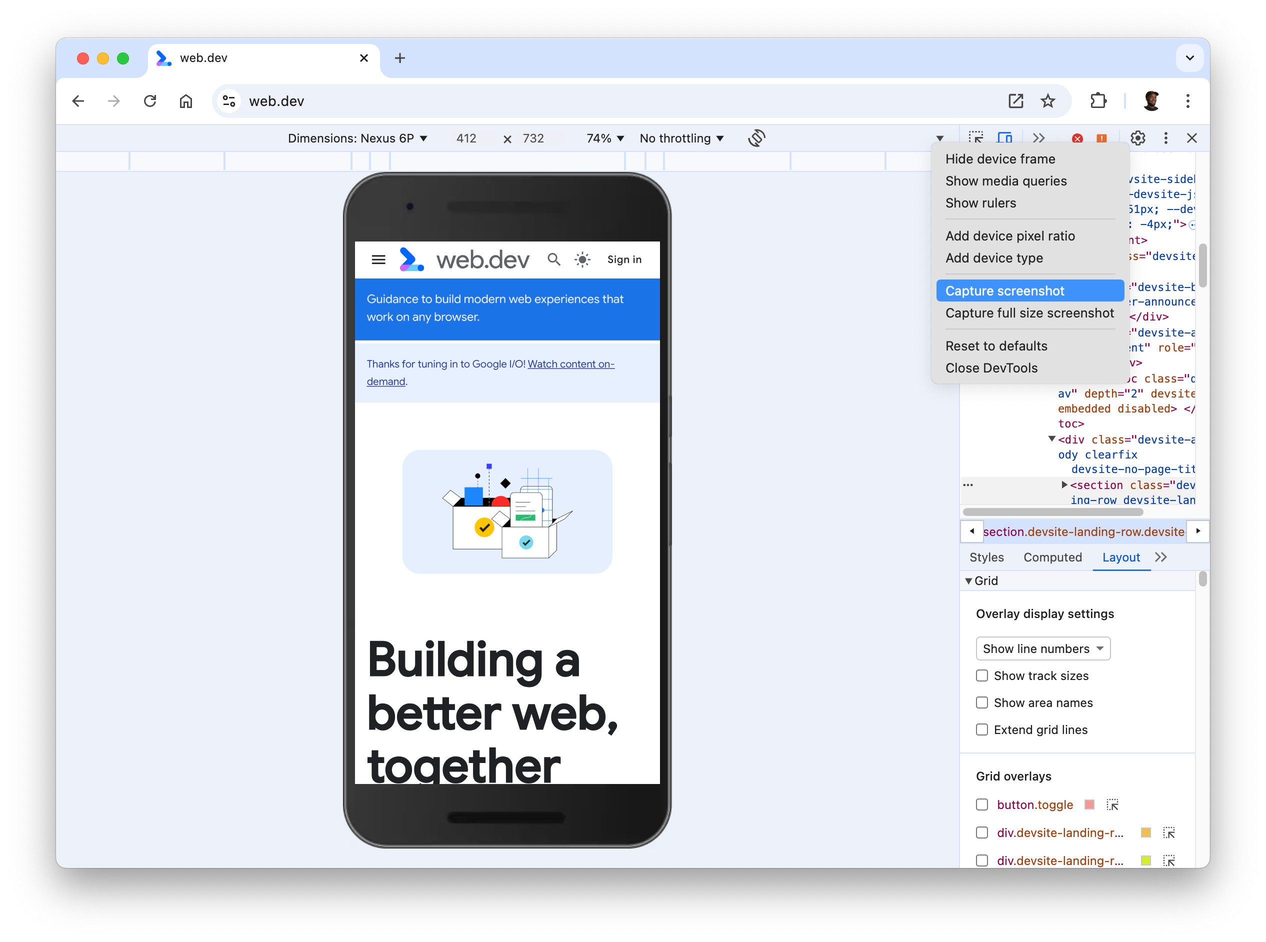Click the DevTools settings gear icon
Viewport: 1266px width, 942px height.
click(1138, 137)
